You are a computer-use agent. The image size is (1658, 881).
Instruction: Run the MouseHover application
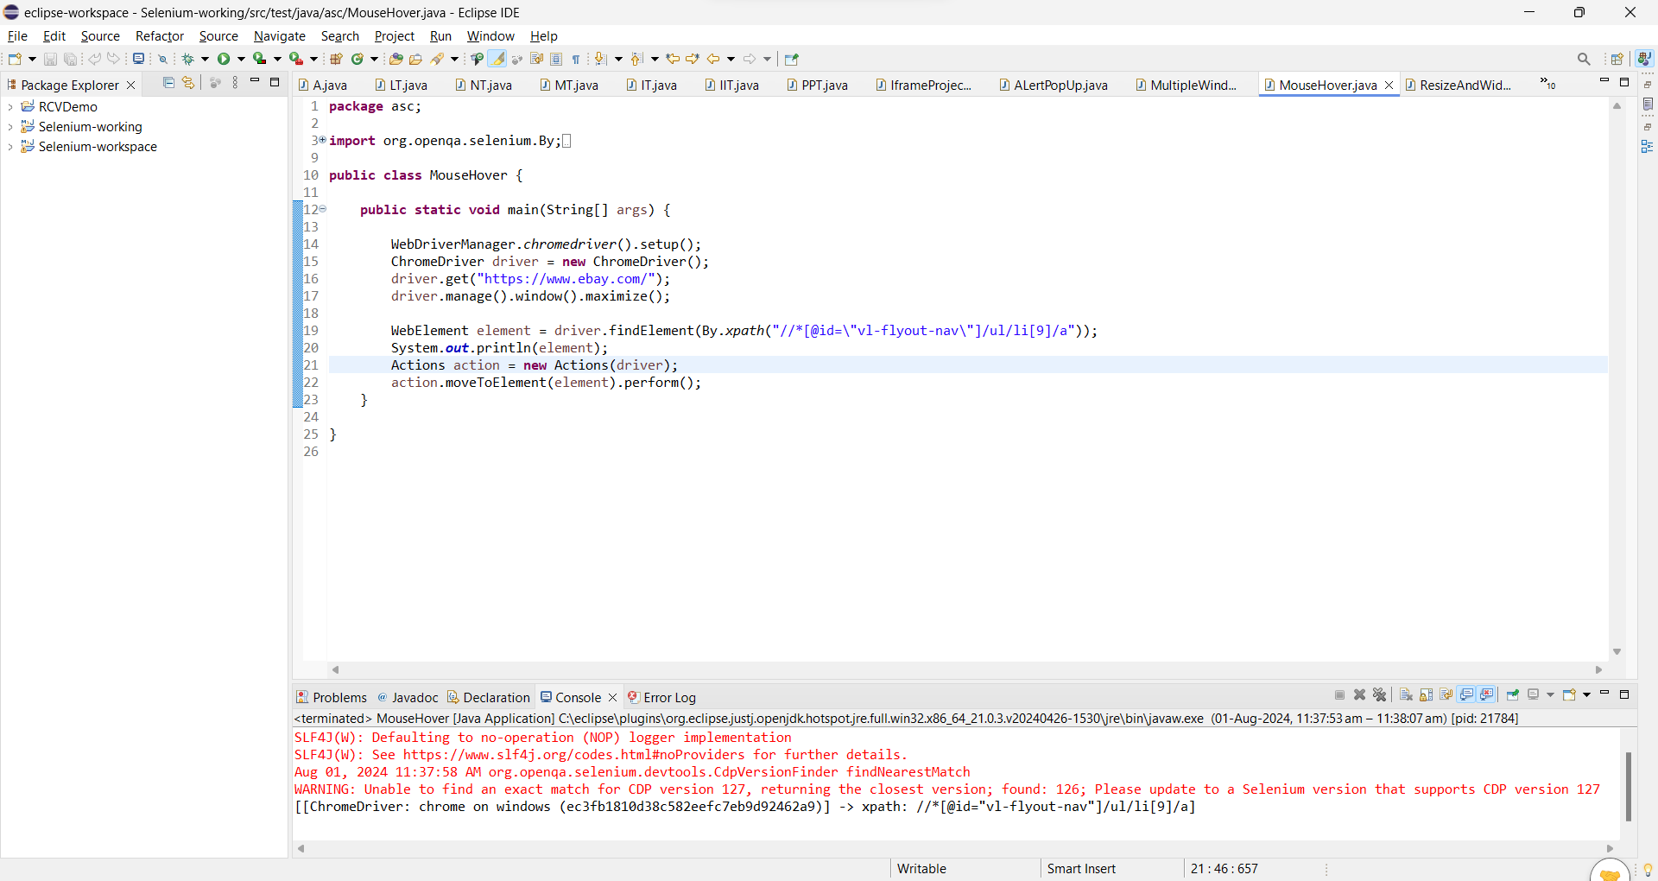point(225,59)
